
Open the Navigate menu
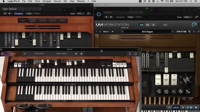[47, 1]
